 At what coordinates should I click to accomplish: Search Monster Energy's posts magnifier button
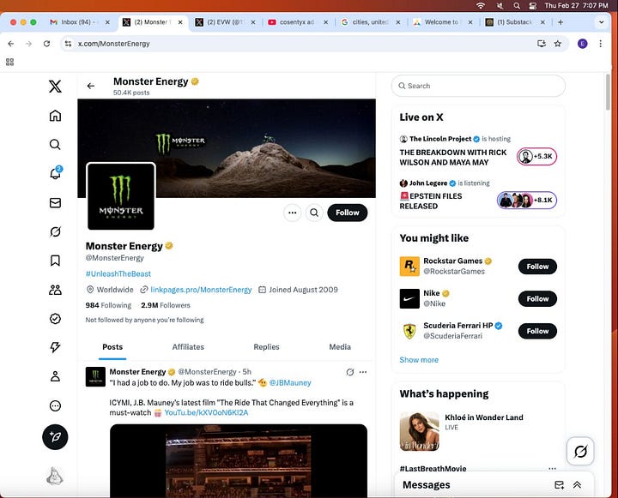[x=314, y=213]
